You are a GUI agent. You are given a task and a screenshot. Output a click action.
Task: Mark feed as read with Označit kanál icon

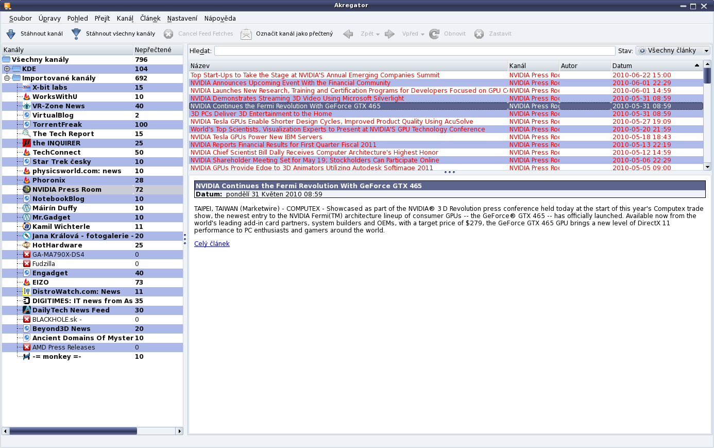click(246, 34)
